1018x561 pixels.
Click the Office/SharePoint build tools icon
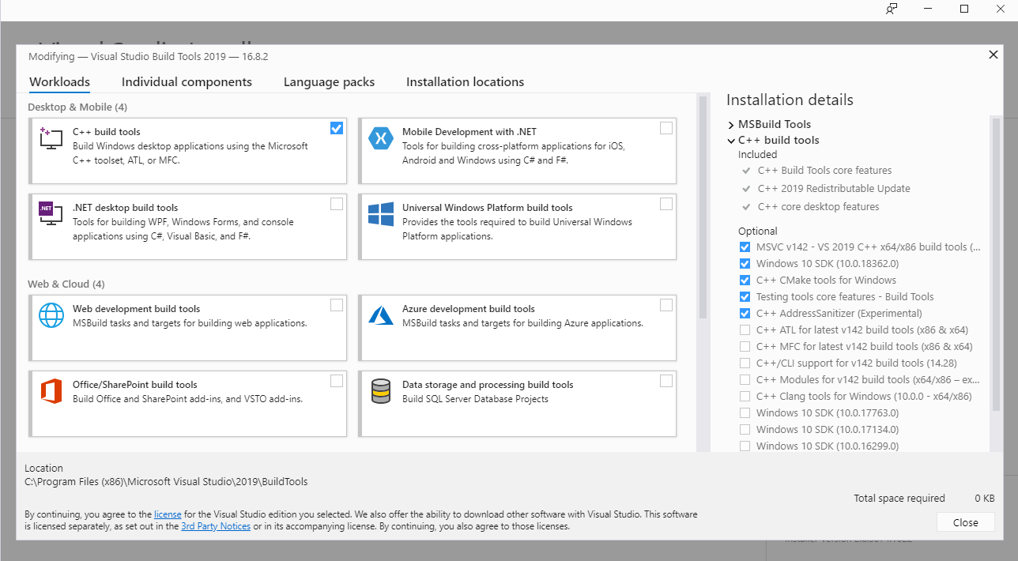pos(51,390)
